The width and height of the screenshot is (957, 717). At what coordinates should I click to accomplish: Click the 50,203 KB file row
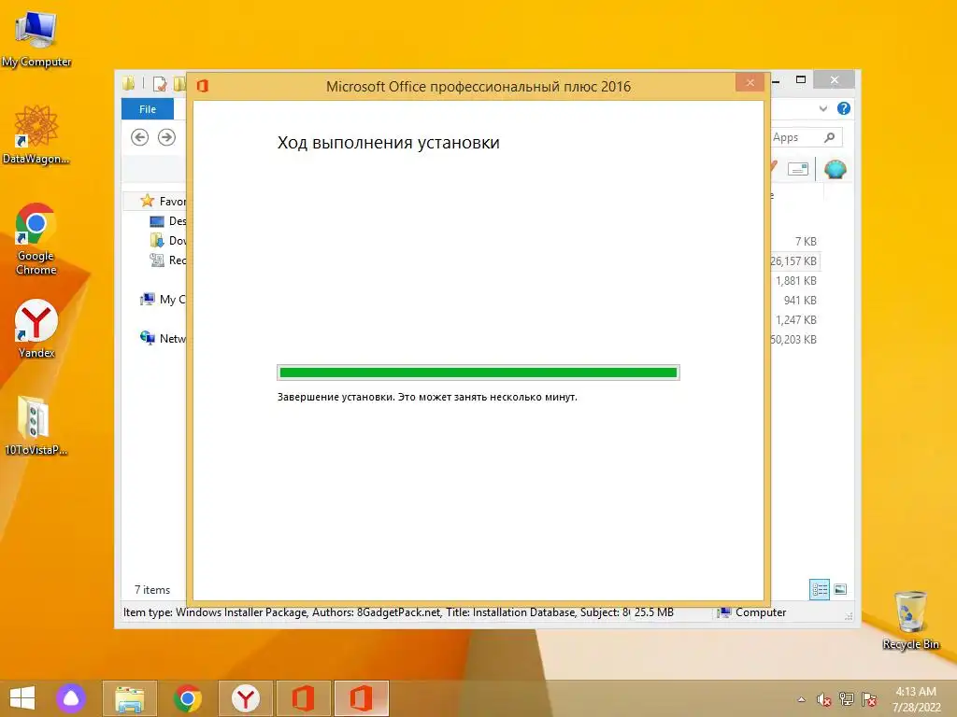(x=794, y=339)
